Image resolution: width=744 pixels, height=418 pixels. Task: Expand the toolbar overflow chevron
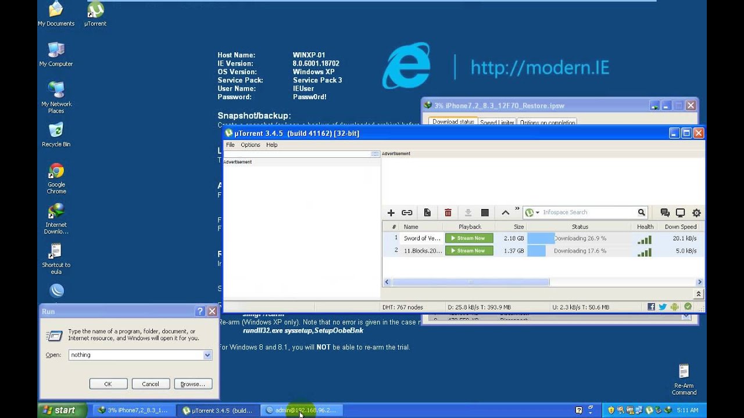517,209
